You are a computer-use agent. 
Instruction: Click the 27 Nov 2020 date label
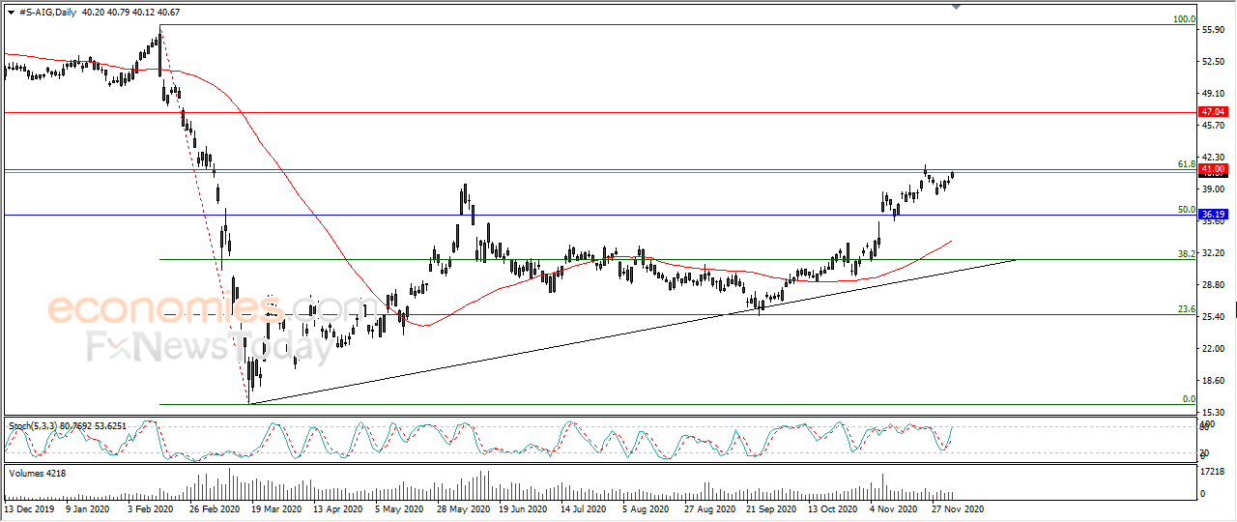[956, 508]
